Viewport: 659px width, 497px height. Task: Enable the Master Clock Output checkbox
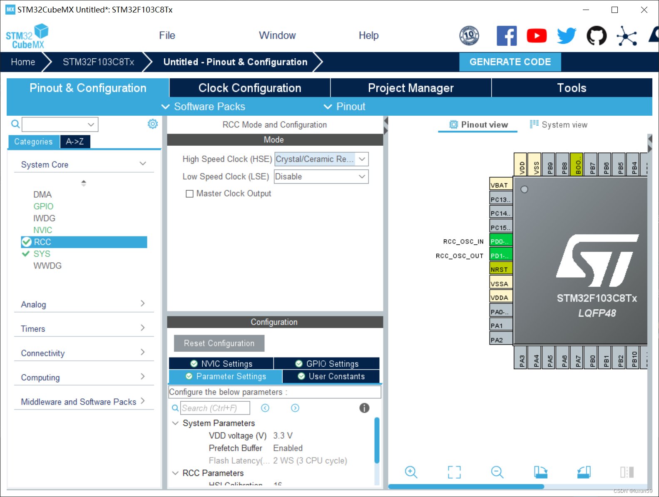pyautogui.click(x=189, y=194)
